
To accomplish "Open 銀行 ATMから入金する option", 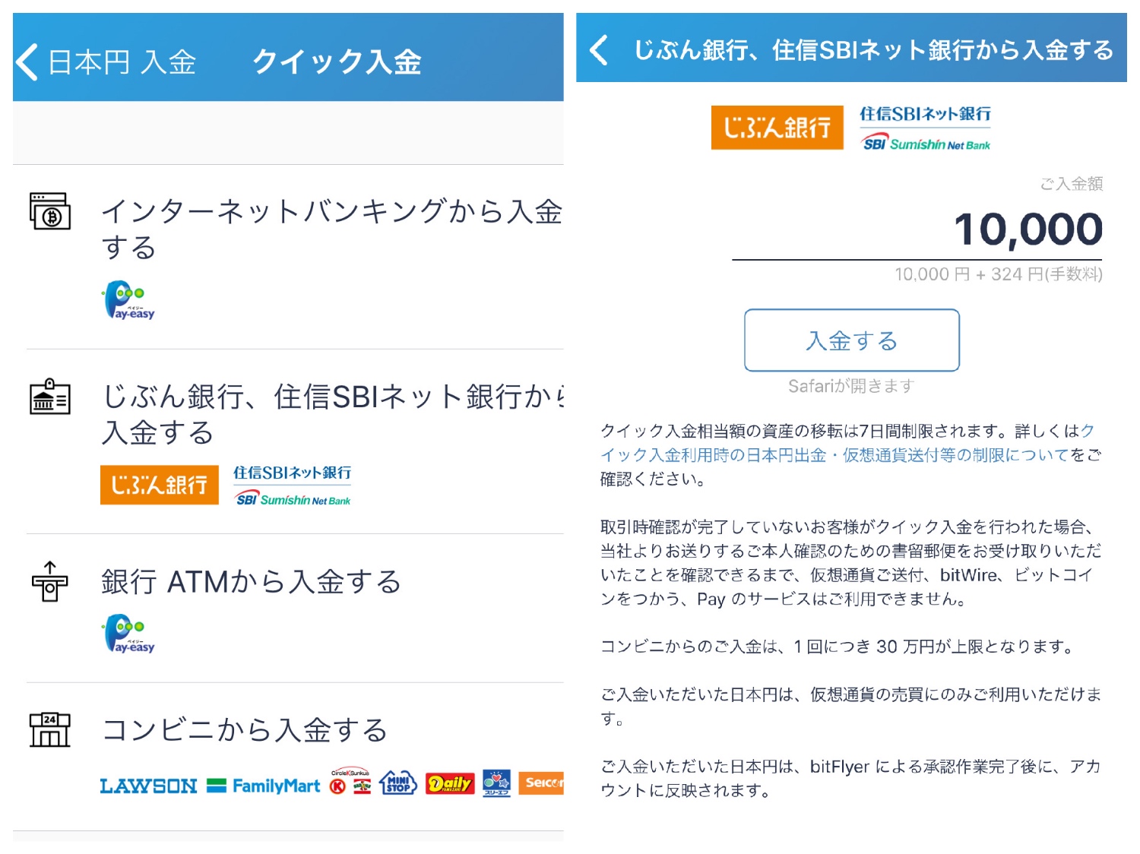I will pyautogui.click(x=251, y=582).
